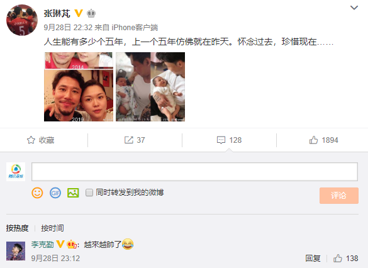Like 李克勤's comment with 138 likes
The width and height of the screenshot is (368, 268).
pos(338,258)
